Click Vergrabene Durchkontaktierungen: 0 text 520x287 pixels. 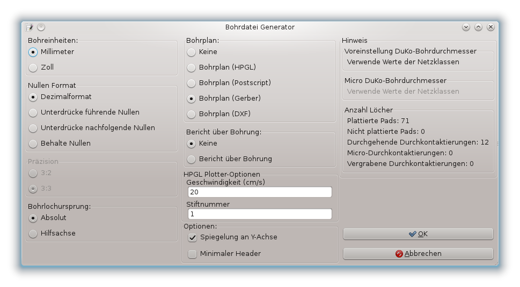point(410,164)
